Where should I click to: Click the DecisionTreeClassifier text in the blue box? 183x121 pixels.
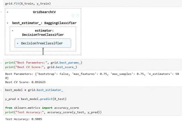(42, 43)
